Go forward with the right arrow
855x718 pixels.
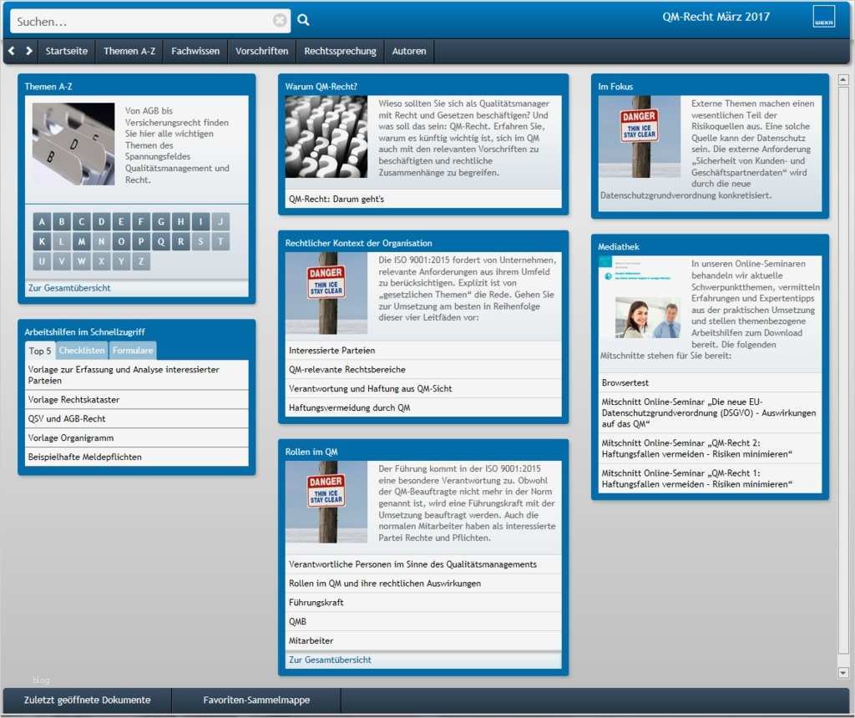pyautogui.click(x=29, y=51)
